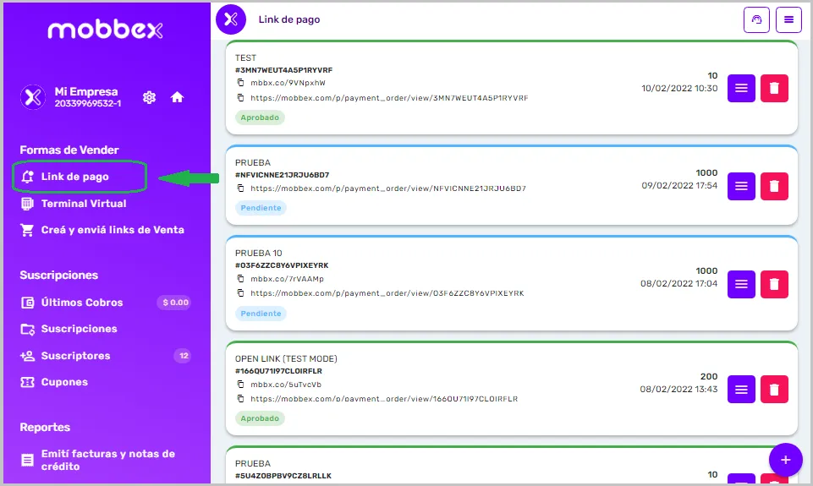Click the mbbx.co/7rVAAMp link text
813x486 pixels.
(x=288, y=279)
